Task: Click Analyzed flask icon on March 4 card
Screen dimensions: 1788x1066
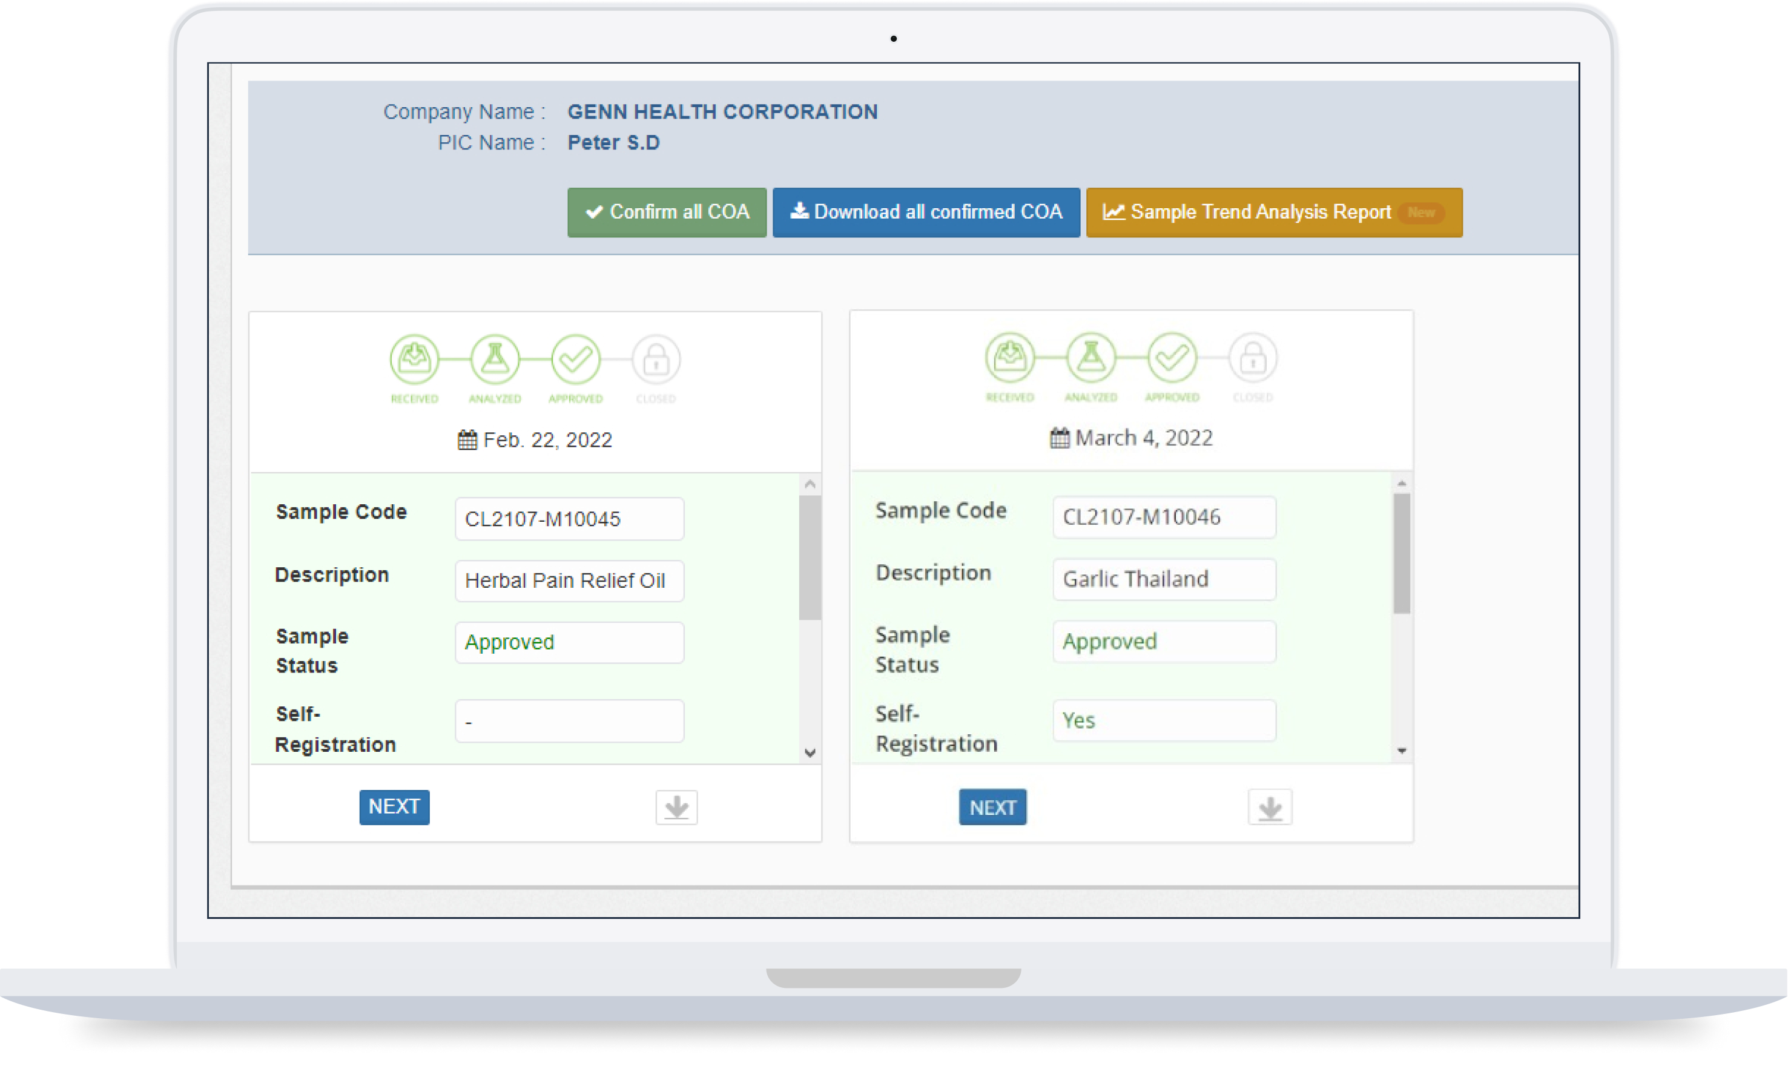Action: click(x=1091, y=357)
